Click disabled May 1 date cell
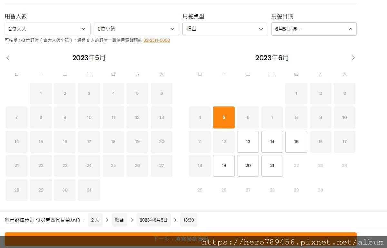The image size is (387, 248). click(41, 93)
